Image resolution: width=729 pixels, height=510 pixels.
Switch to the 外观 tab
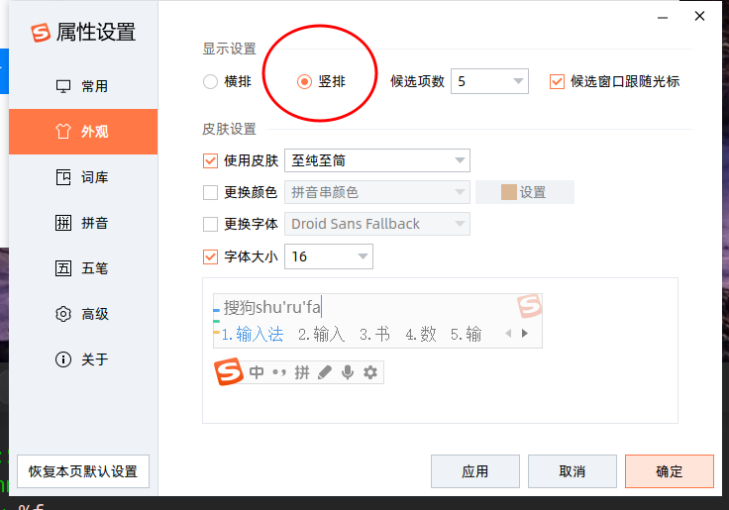[x=83, y=132]
